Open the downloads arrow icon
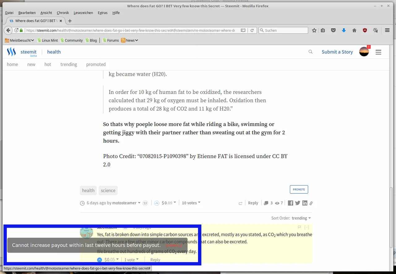Viewport: 396px width, 274px height. point(344,30)
